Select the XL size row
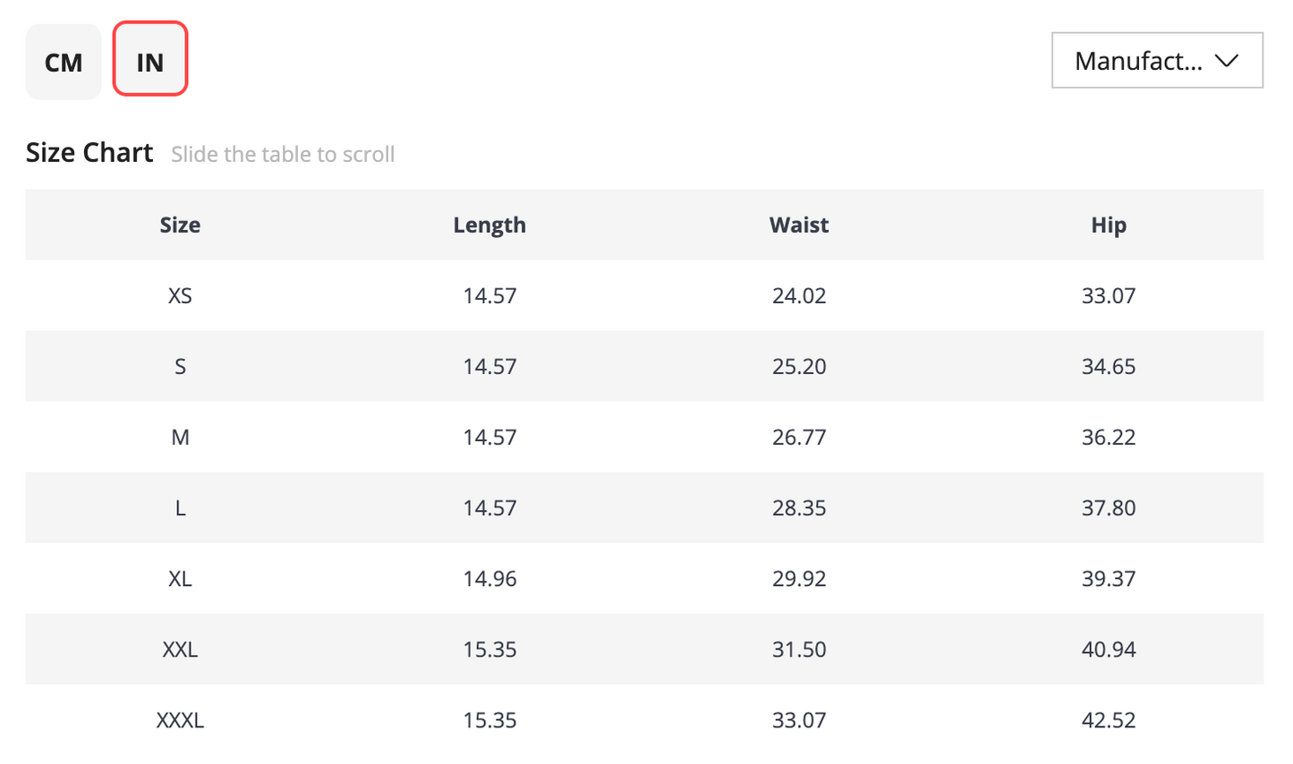 (x=644, y=578)
